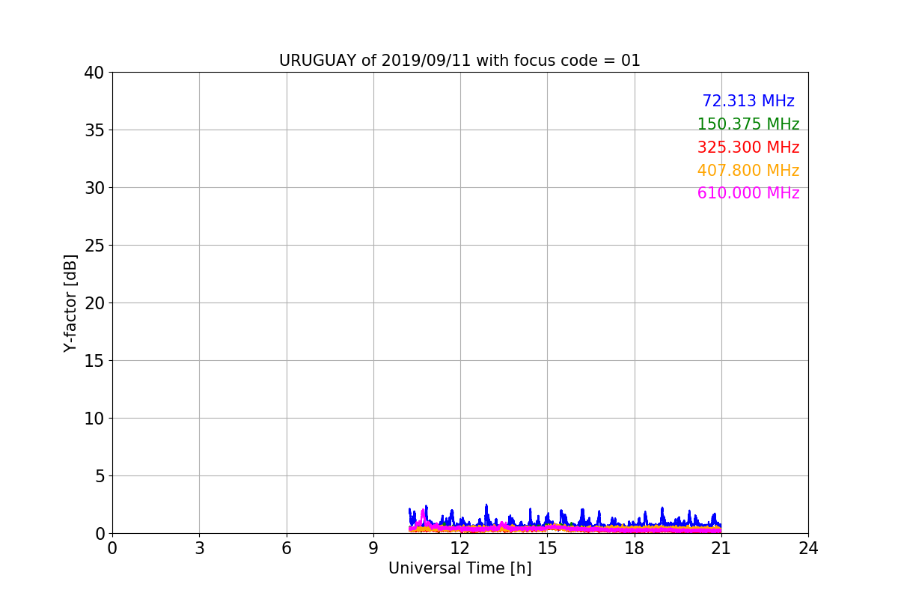
Task: Click the Universal Time [h] axis label
Action: pos(459,568)
